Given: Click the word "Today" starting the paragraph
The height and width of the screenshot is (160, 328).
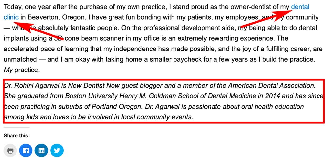Looking at the screenshot, I should click(x=12, y=7).
